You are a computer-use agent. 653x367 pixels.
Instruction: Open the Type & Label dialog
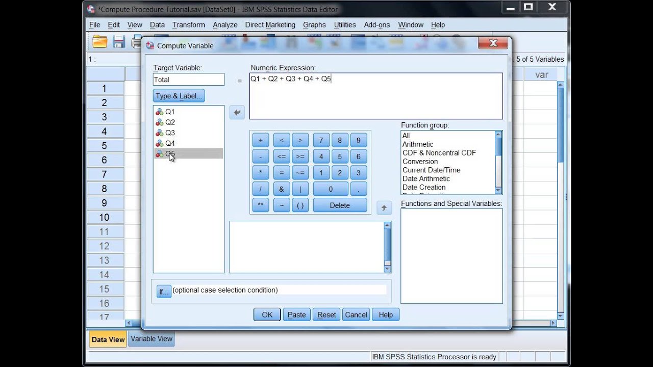(179, 96)
